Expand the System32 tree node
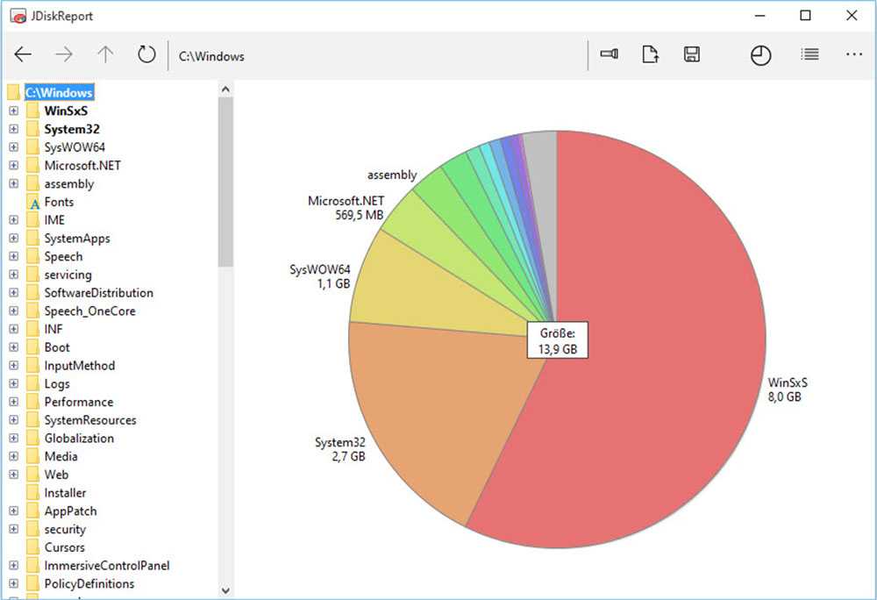Screen dimensions: 877x600 pos(13,129)
